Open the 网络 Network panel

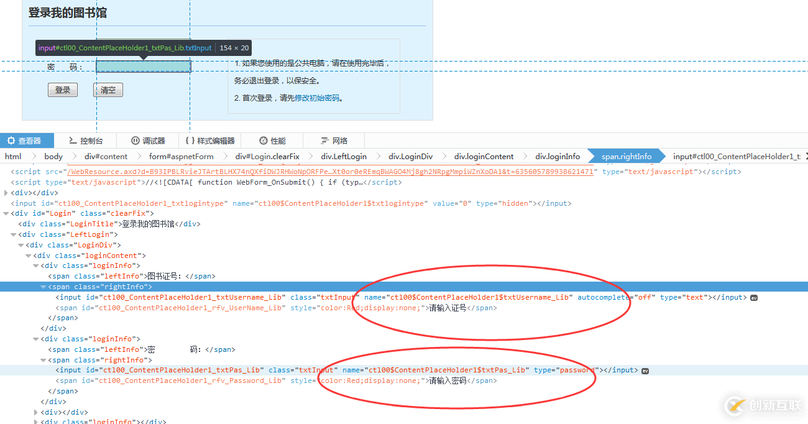coord(333,140)
